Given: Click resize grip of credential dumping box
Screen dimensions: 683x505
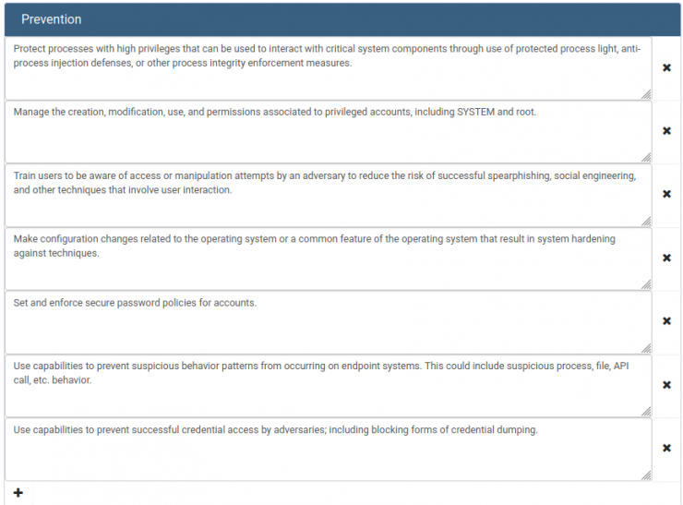Looking at the screenshot, I should (646, 475).
